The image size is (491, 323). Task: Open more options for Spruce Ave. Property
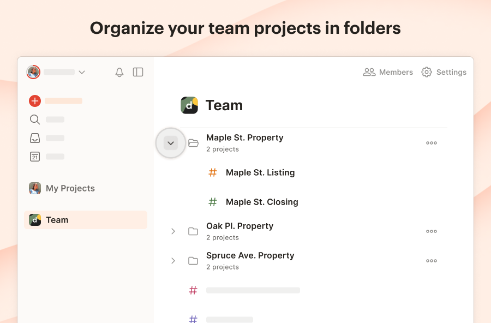[432, 261]
